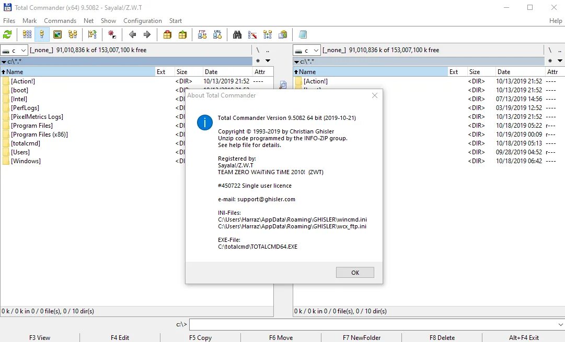Open the Start menu item
Screen dimensions: 565x342
tap(176, 21)
